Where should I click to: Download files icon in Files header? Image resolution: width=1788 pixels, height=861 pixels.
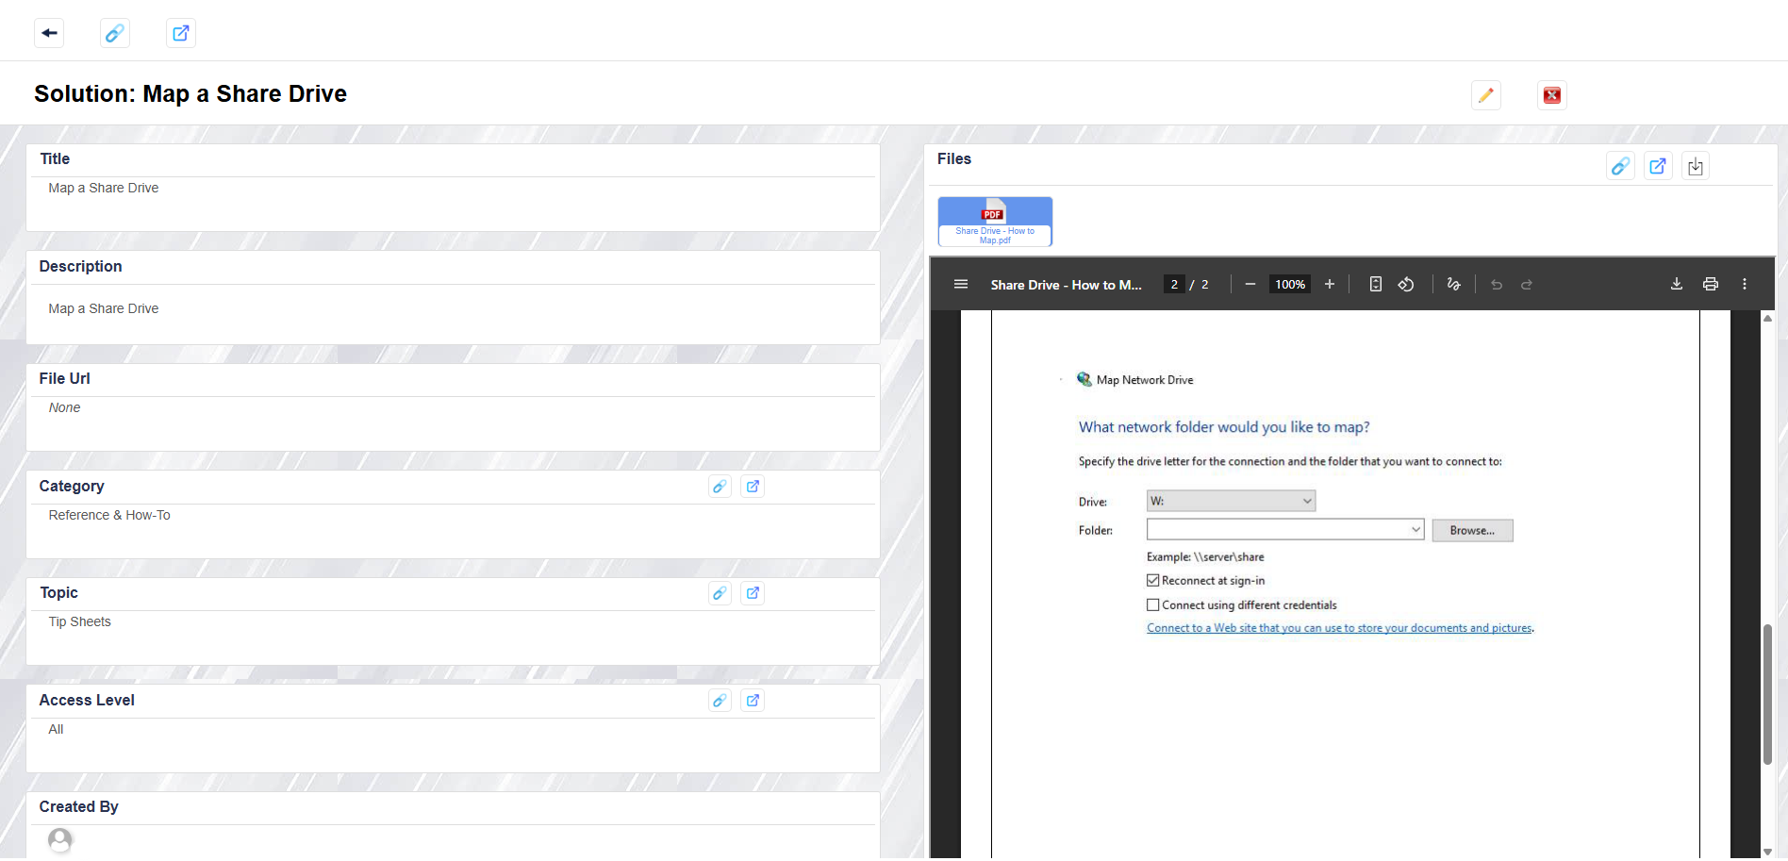(x=1695, y=166)
